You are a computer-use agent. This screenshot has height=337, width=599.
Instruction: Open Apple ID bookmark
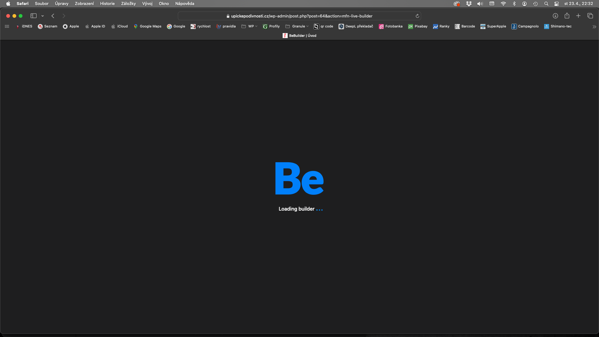[x=95, y=27]
